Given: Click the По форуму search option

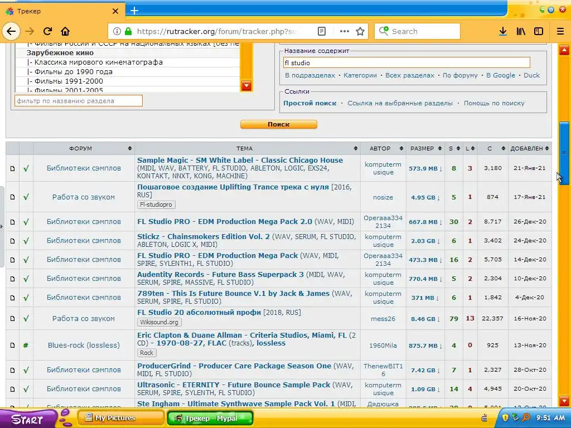Looking at the screenshot, I should pos(460,75).
